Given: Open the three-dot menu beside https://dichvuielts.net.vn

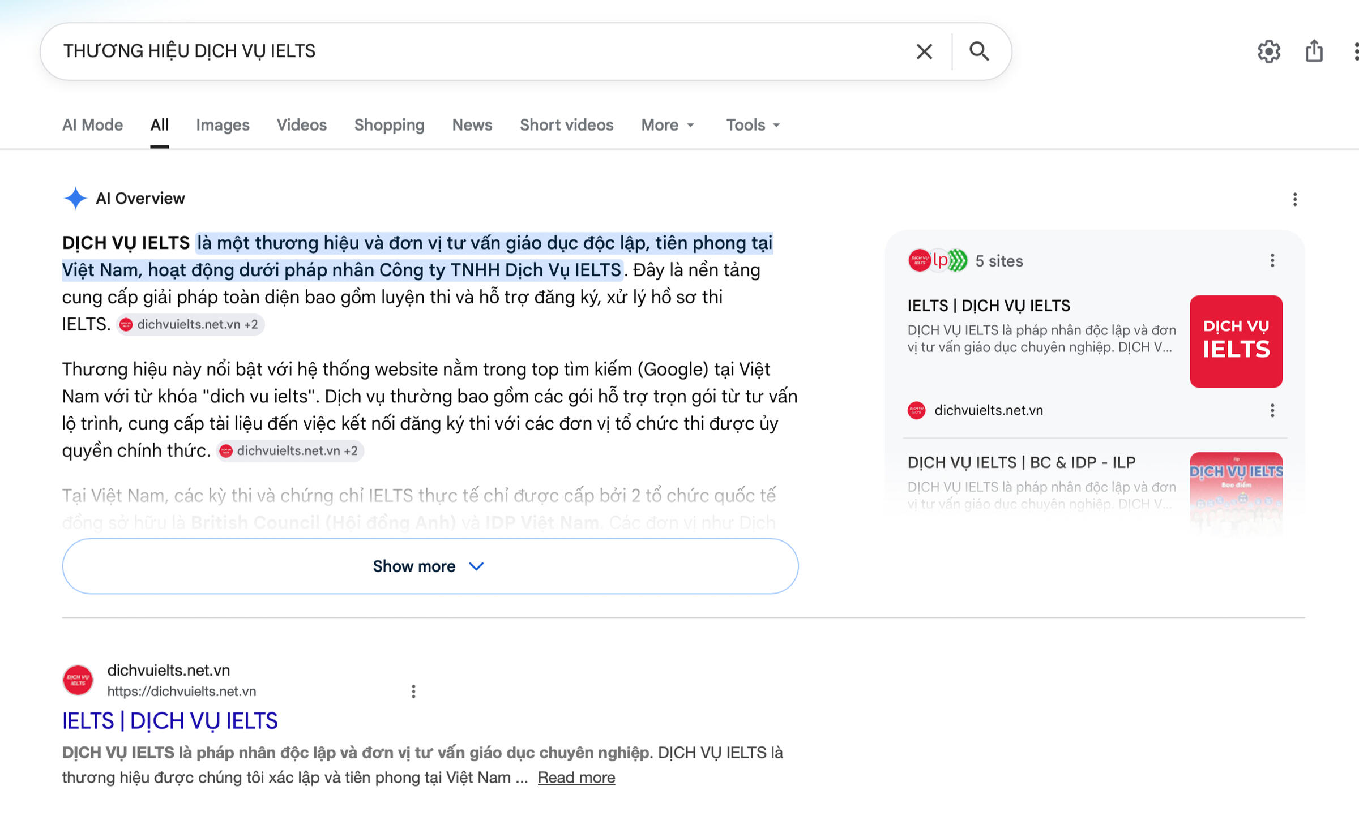Looking at the screenshot, I should [413, 691].
